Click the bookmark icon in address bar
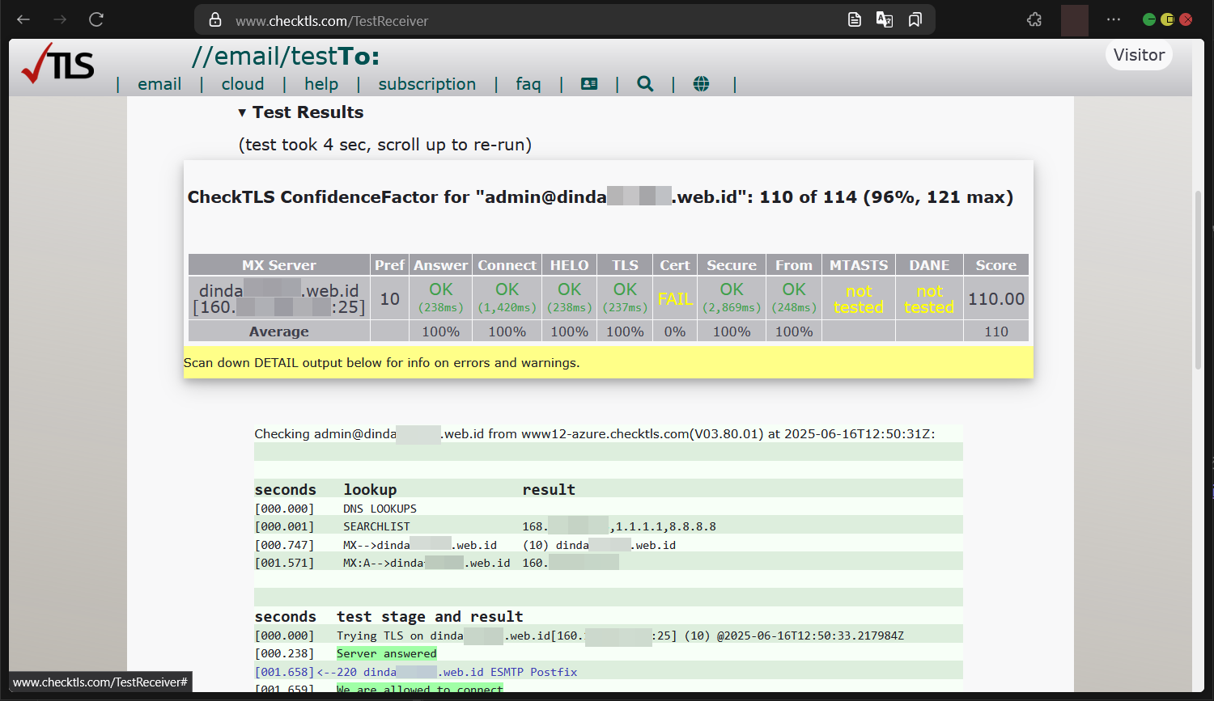Screen dimensions: 1214x701 [x=915, y=19]
